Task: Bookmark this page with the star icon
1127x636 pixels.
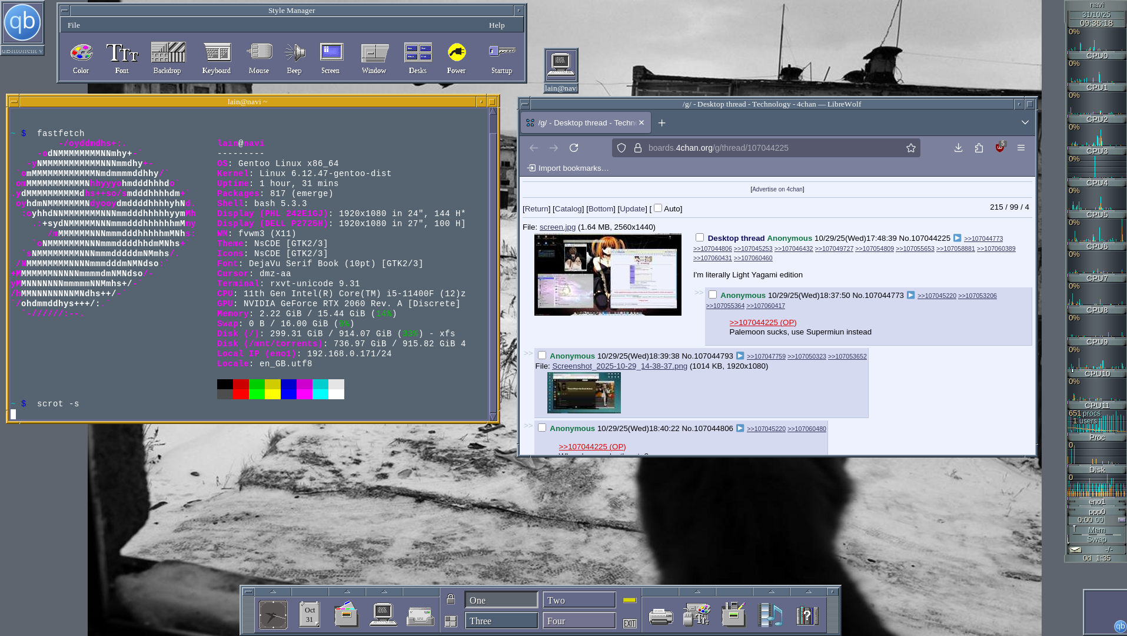Action: 910,148
